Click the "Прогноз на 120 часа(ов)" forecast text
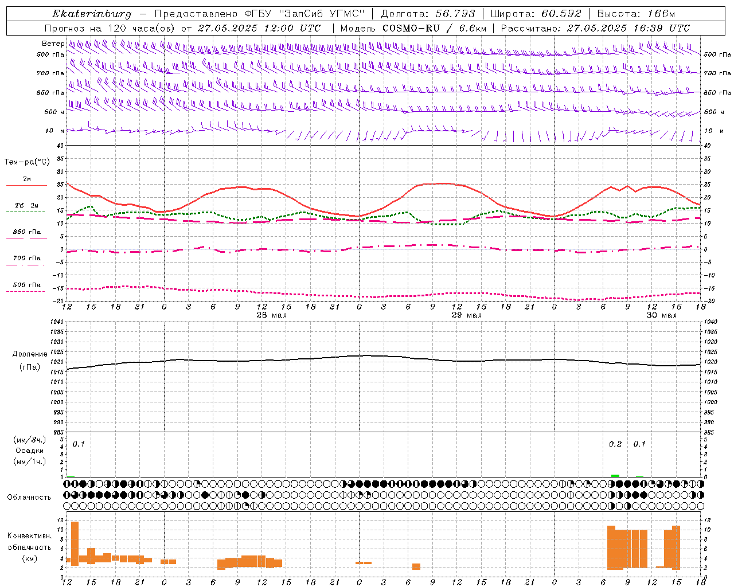Screen dimensions: 734x587 point(110,28)
